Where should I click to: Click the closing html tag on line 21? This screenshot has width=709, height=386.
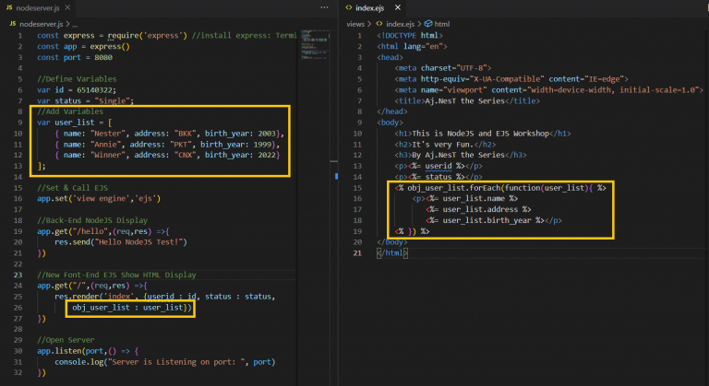point(391,253)
